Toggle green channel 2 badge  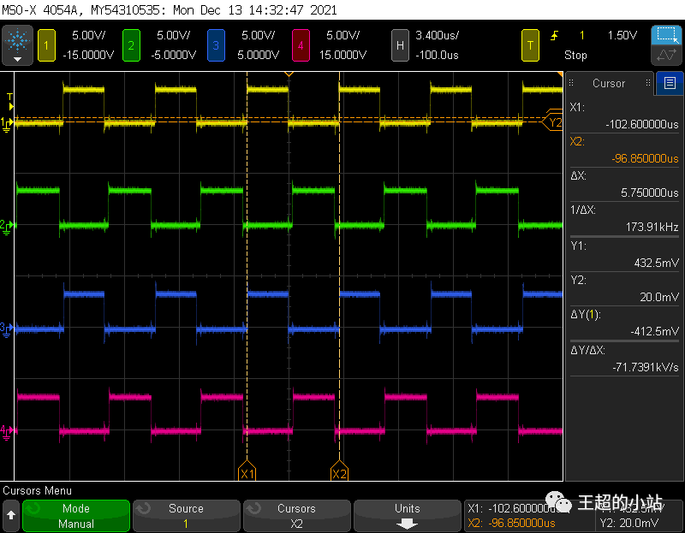(130, 44)
